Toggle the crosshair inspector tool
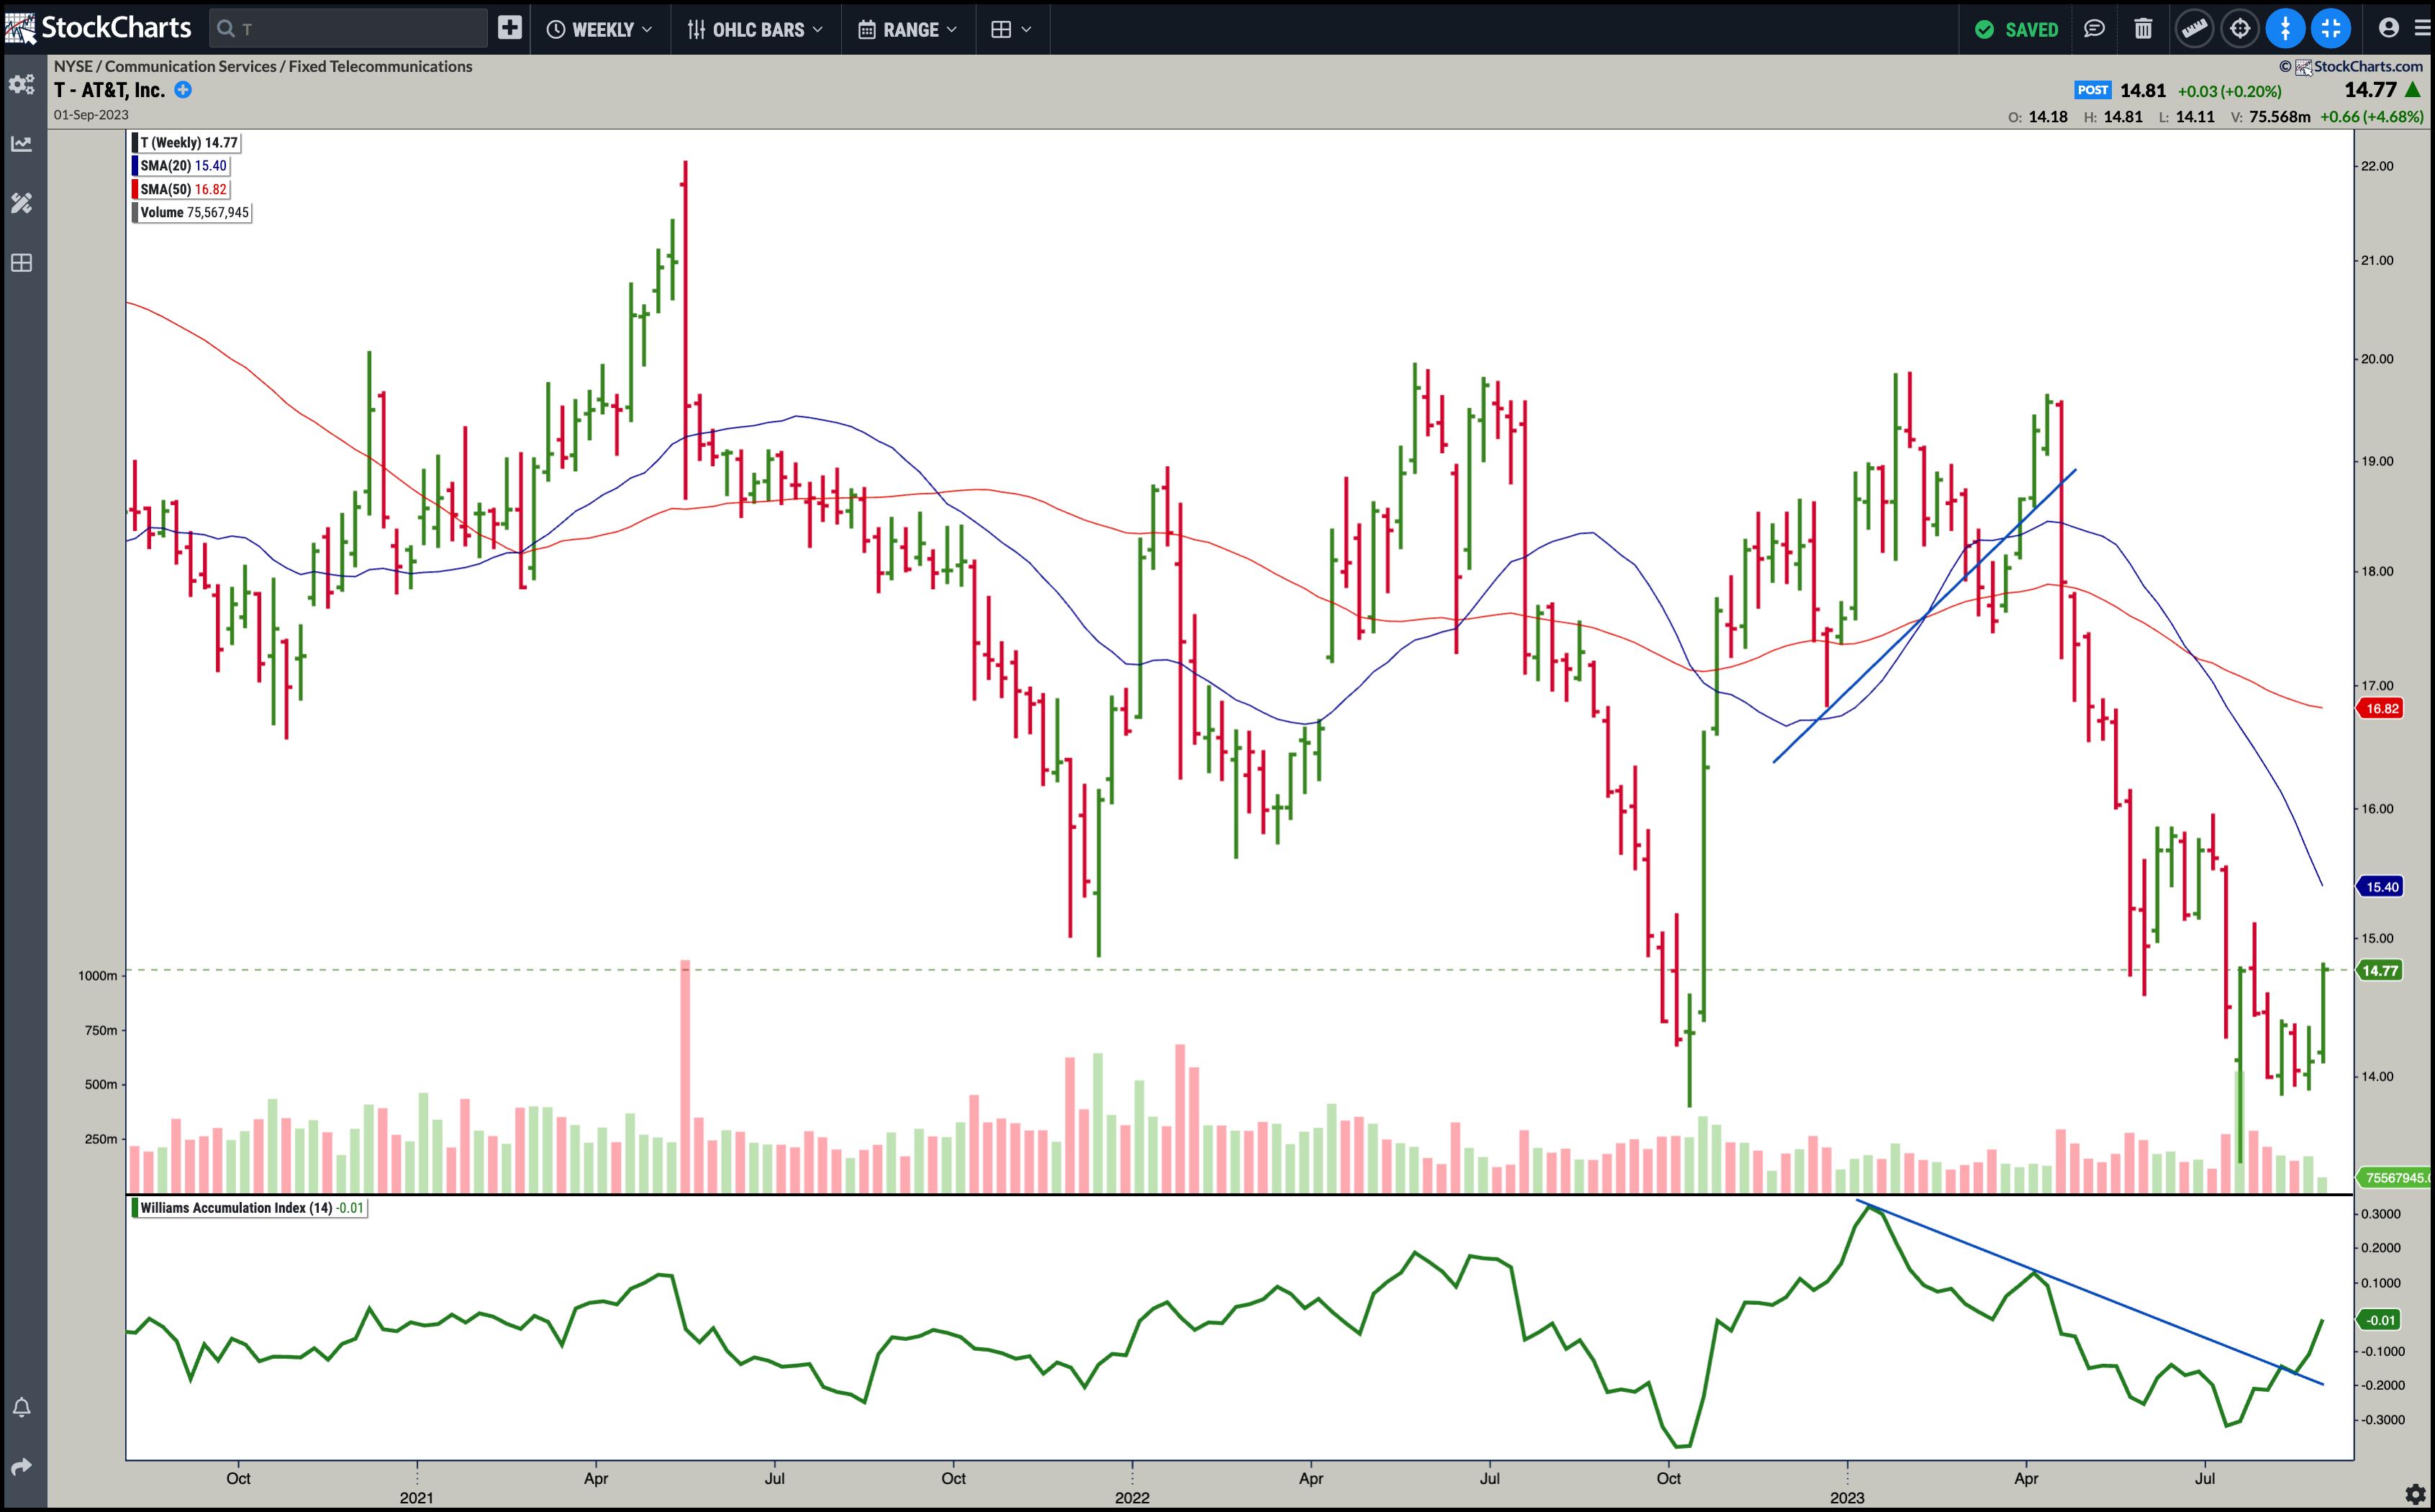The height and width of the screenshot is (1512, 2435). coord(2240,29)
